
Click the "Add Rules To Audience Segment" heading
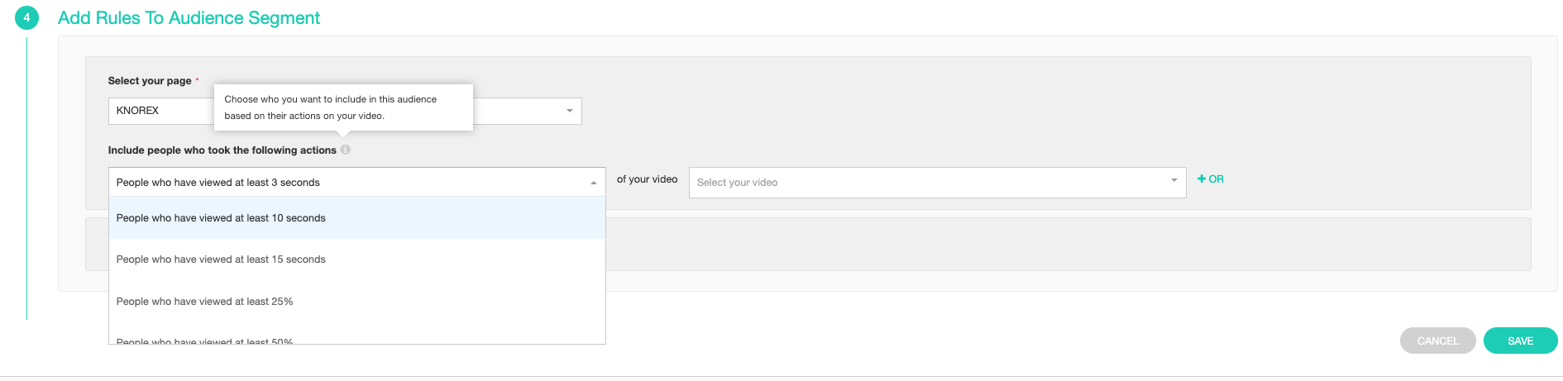pos(189,18)
